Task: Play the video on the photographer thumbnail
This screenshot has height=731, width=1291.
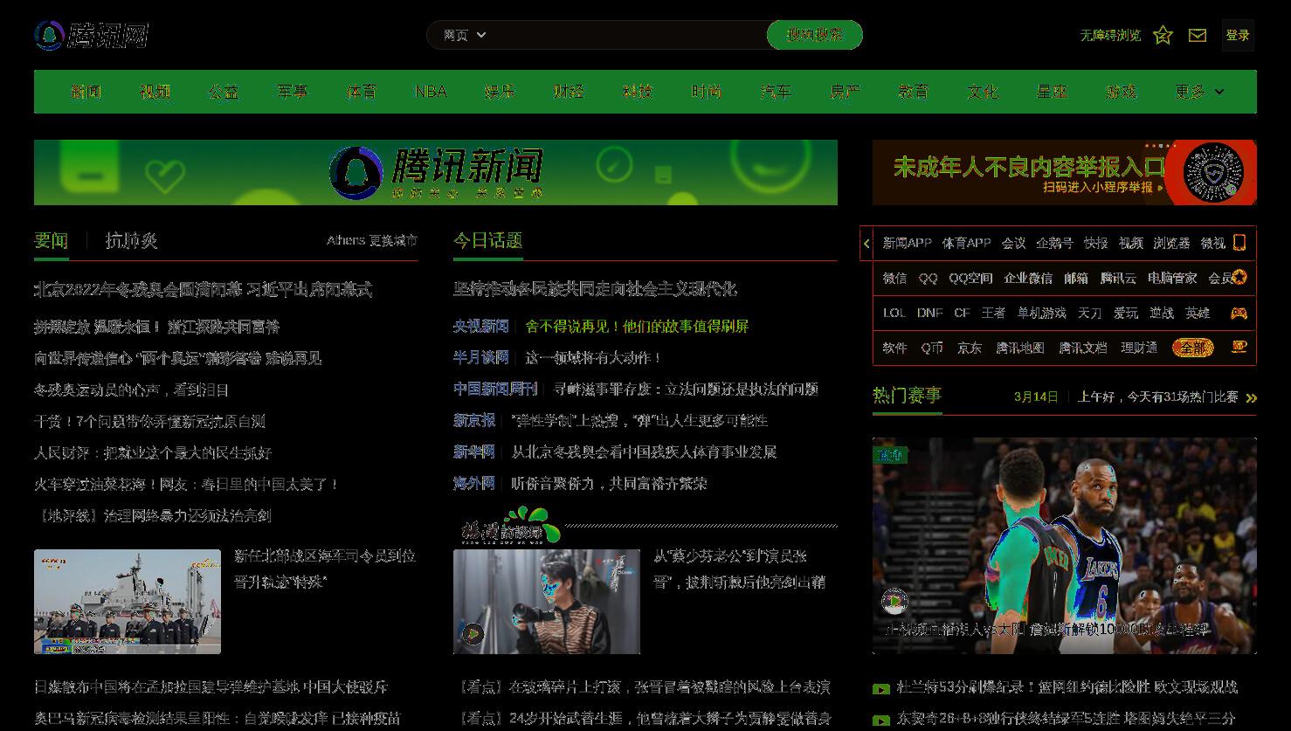Action: point(473,633)
